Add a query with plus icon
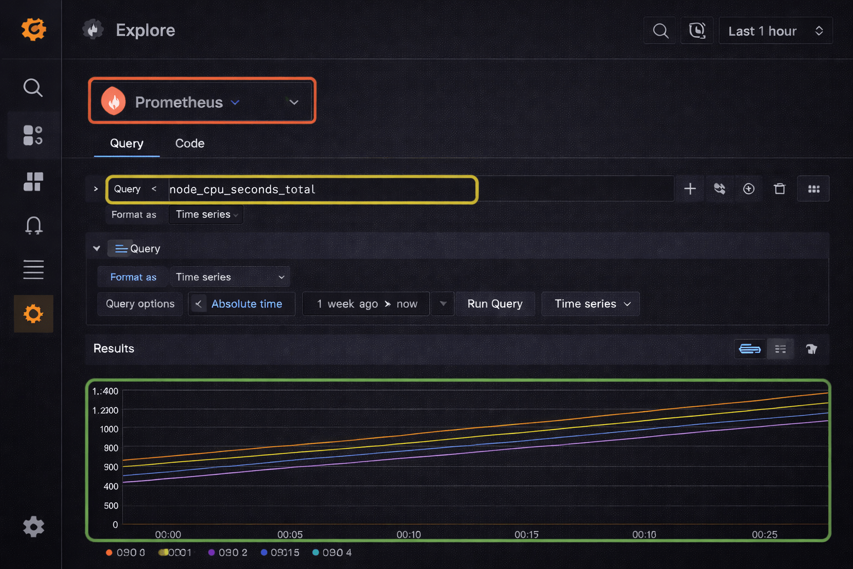853x569 pixels. click(690, 189)
